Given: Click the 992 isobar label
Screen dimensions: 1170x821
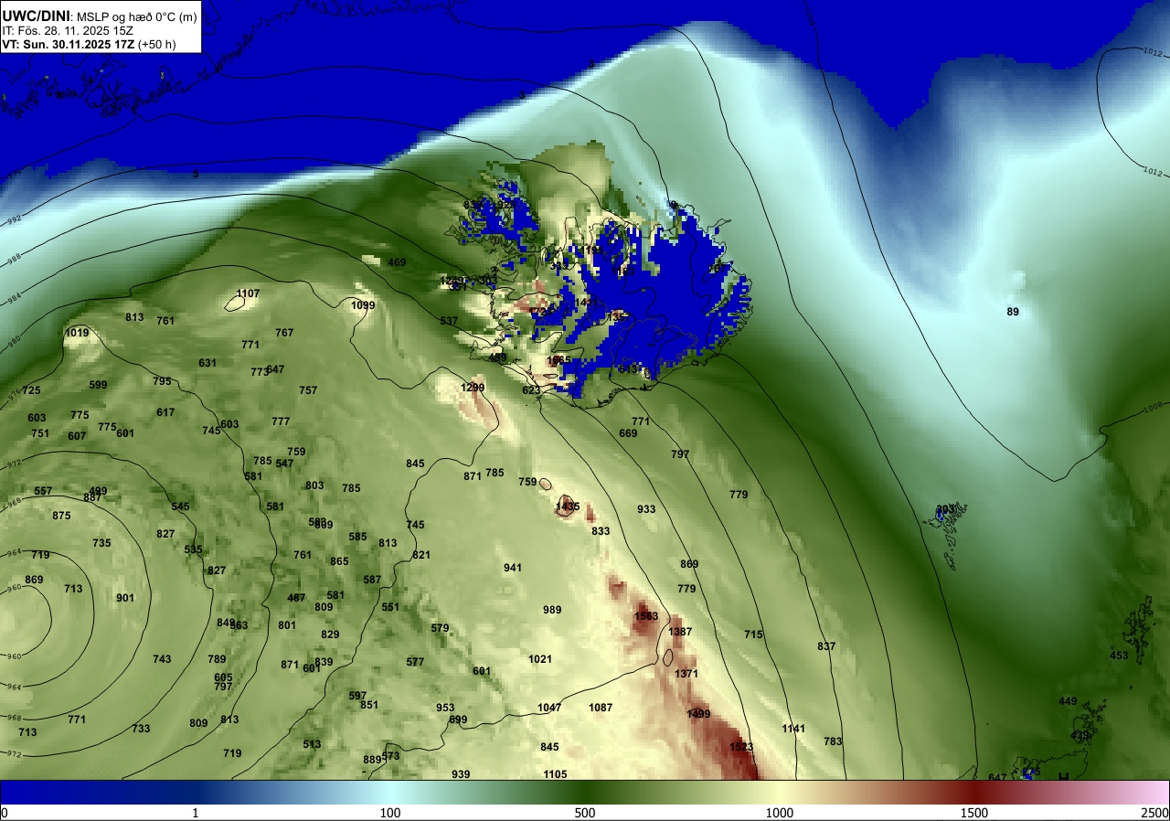Looking at the screenshot, I should point(14,221).
